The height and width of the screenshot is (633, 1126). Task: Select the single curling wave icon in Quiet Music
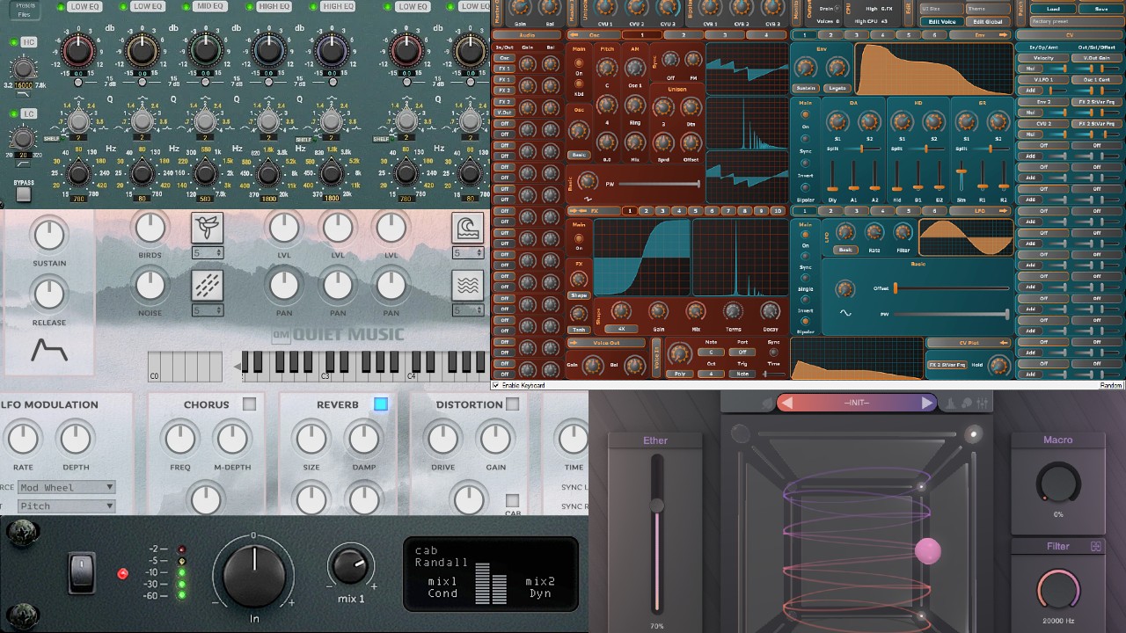(x=467, y=228)
